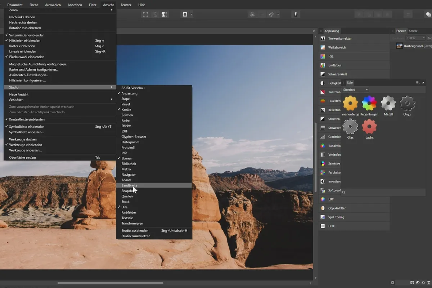Open the dropdown arrow beside quick mask
This screenshot has width=432, height=288.
click(192, 14)
